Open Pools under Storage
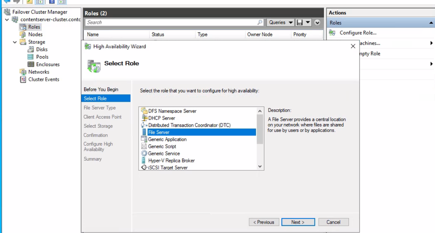 pyautogui.click(x=42, y=57)
